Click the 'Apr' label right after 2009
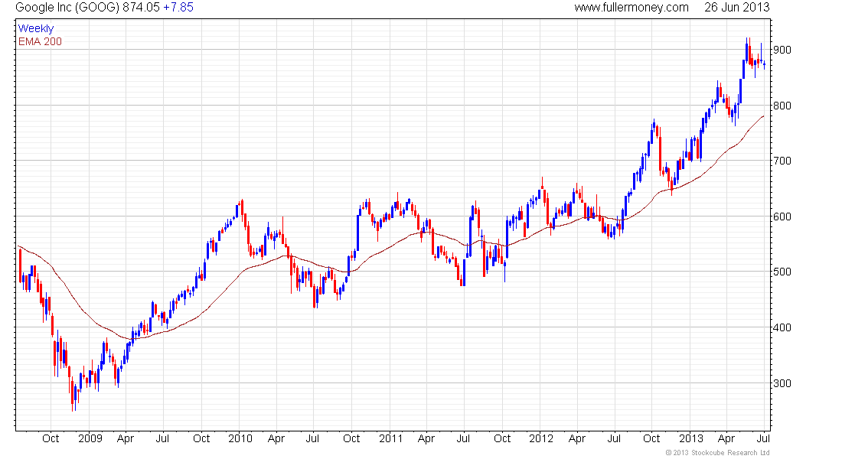The width and height of the screenshot is (842, 459). click(x=125, y=438)
